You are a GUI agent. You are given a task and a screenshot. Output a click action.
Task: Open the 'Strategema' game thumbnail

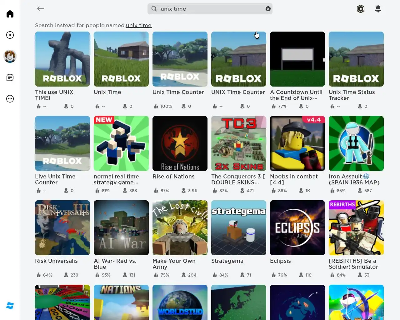(x=239, y=228)
